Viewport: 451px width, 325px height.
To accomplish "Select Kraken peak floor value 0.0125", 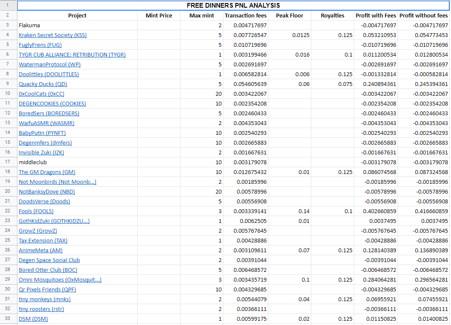I will [290, 35].
